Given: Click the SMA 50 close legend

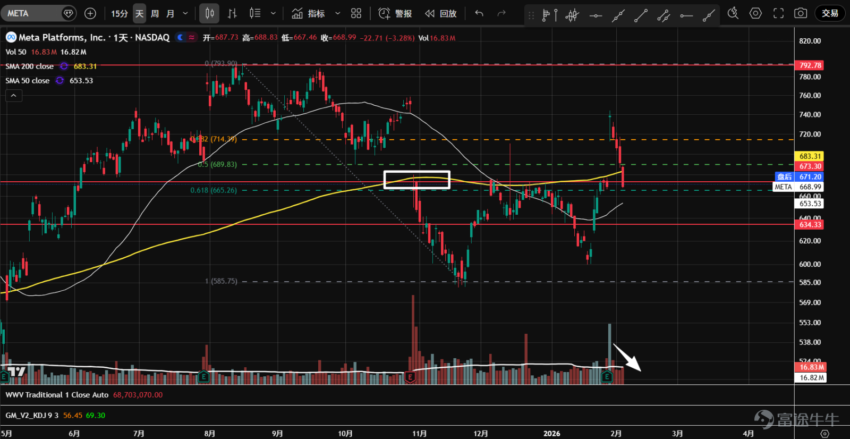Looking at the screenshot, I should 28,81.
